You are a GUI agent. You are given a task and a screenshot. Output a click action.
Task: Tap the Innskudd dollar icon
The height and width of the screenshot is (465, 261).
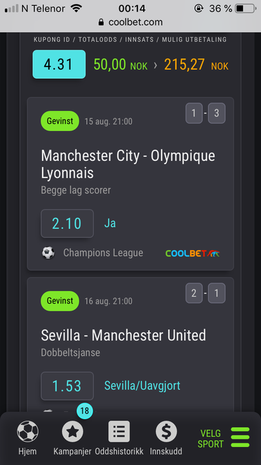point(166,431)
